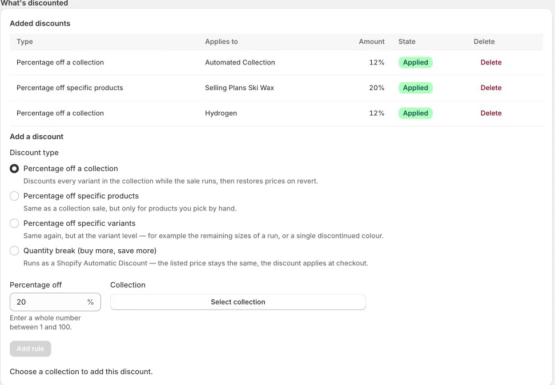Open the Select collection picker
555x385 pixels.
[238, 302]
